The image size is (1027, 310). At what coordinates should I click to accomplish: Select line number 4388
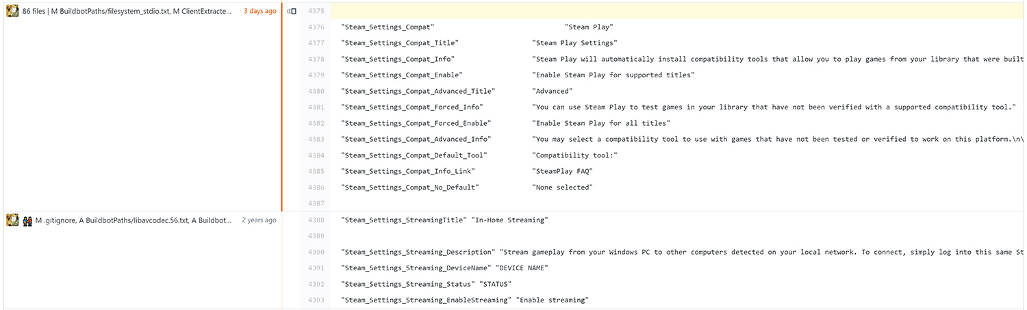(316, 220)
